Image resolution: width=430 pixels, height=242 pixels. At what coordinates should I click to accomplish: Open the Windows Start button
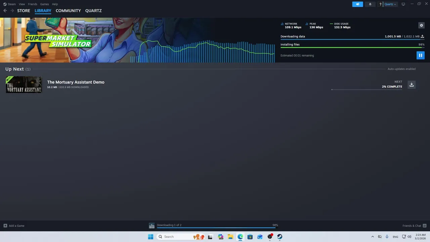150,237
